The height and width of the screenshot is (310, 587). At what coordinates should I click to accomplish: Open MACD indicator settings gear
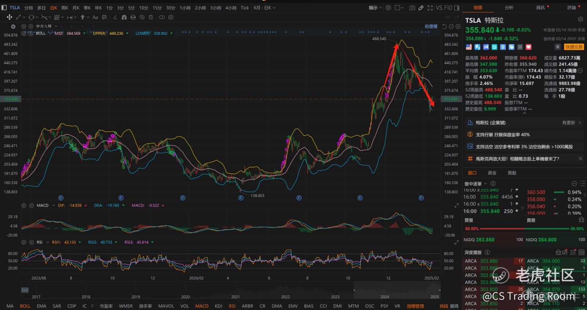(x=24, y=205)
